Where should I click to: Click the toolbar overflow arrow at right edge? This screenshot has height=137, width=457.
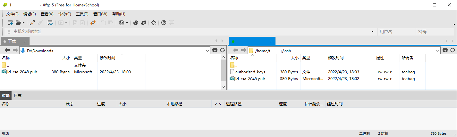[x=454, y=24]
